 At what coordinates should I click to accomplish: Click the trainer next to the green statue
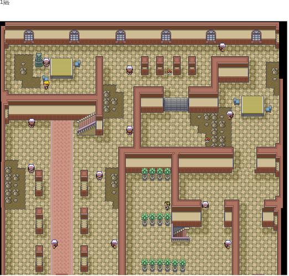(47, 62)
